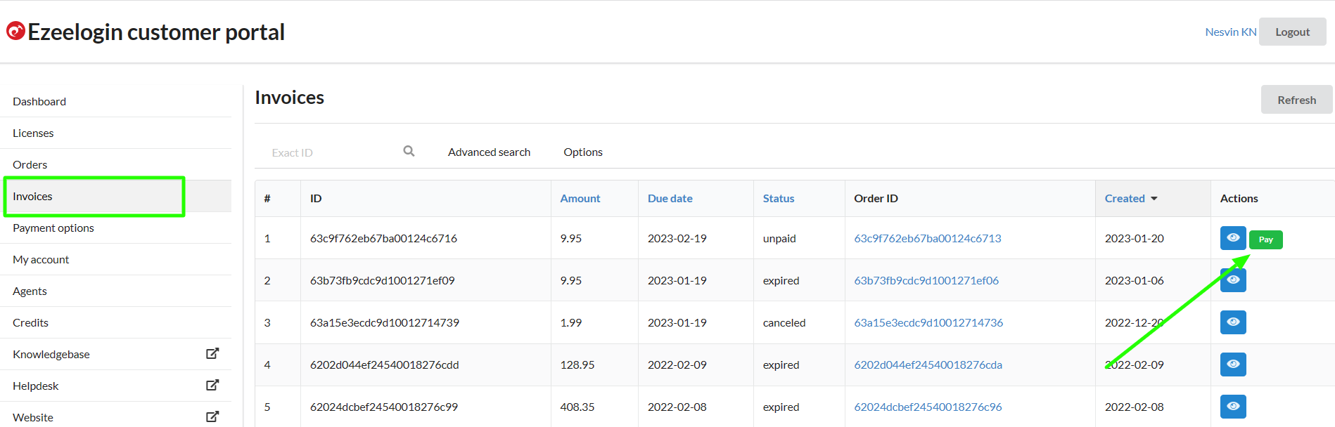
Task: Open Knowledgebase external link icon
Action: (x=212, y=354)
